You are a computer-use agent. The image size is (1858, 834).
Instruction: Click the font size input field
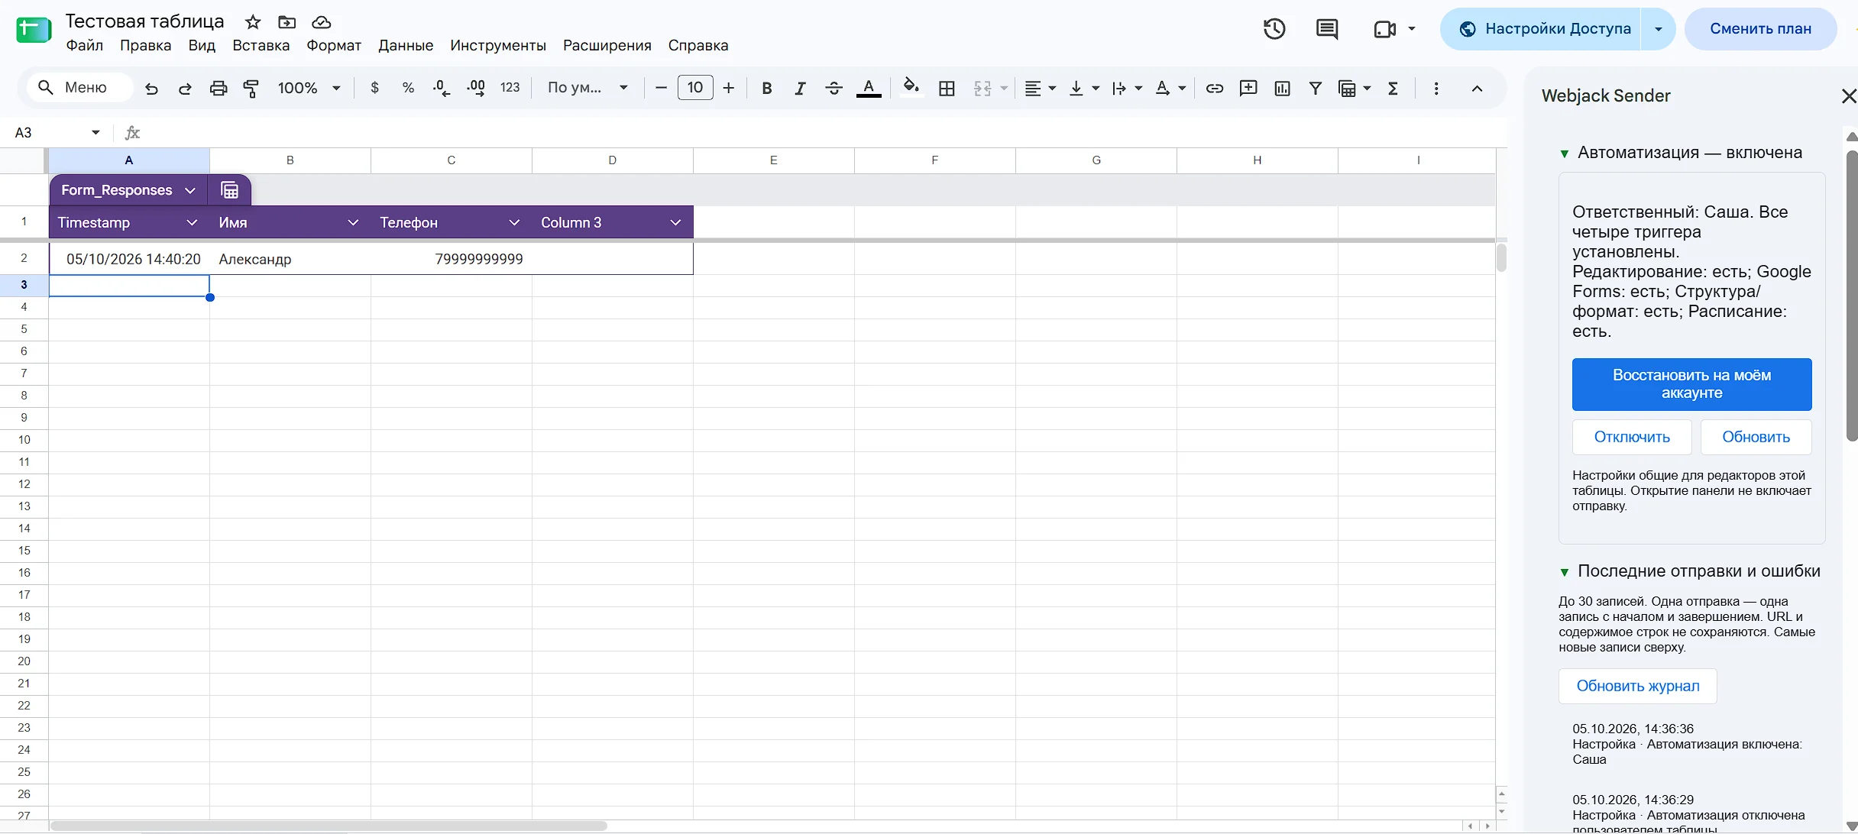(x=694, y=88)
